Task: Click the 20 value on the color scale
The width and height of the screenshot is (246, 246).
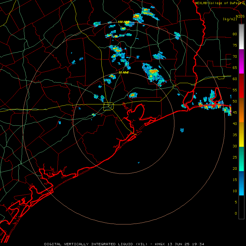Action: [235, 168]
